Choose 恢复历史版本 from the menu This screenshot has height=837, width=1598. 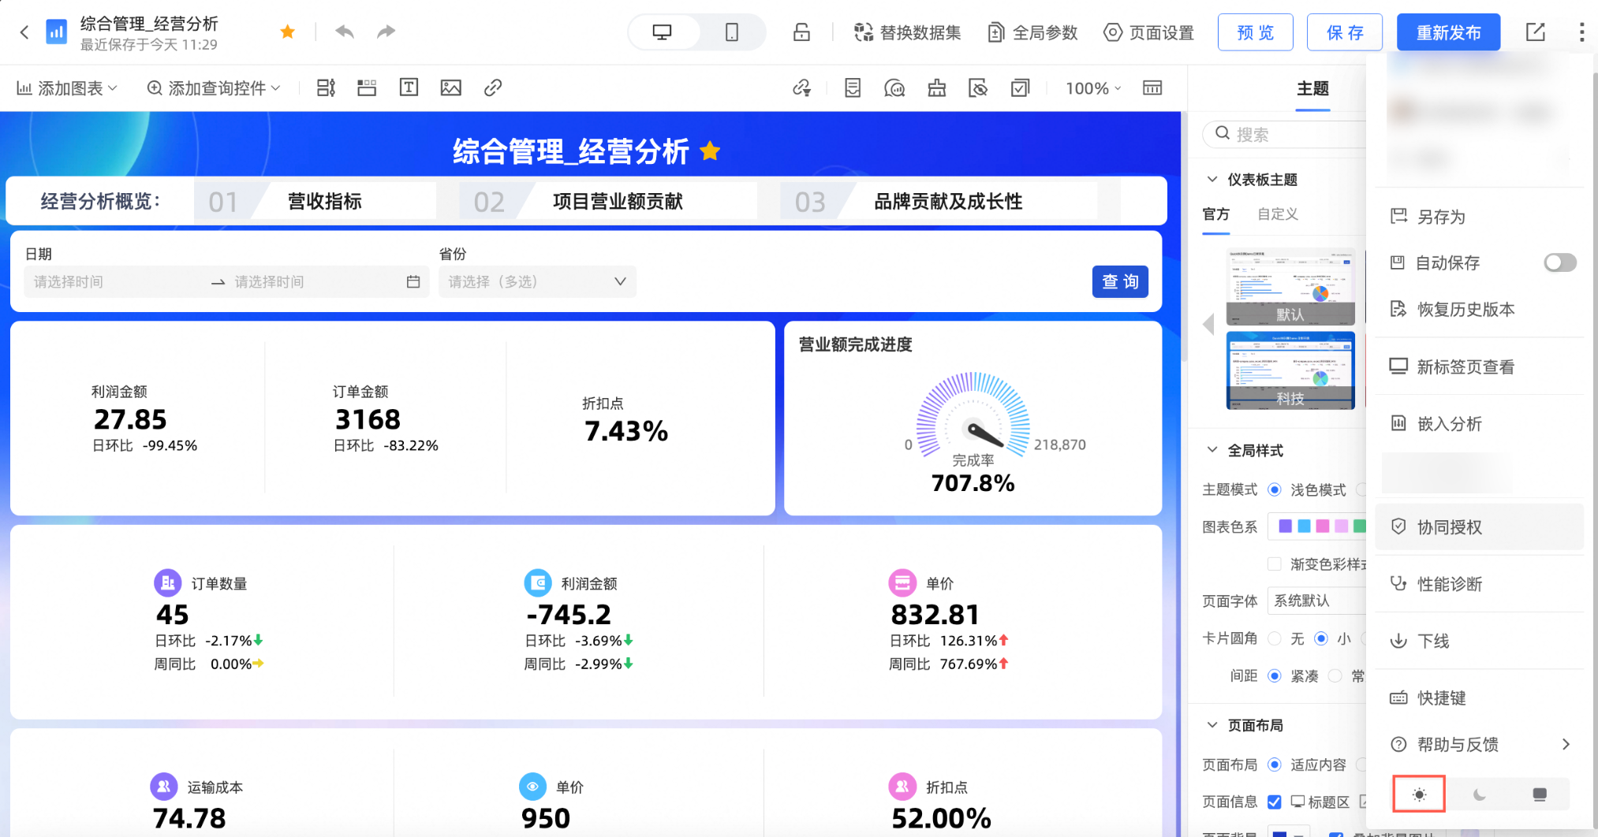(x=1479, y=309)
